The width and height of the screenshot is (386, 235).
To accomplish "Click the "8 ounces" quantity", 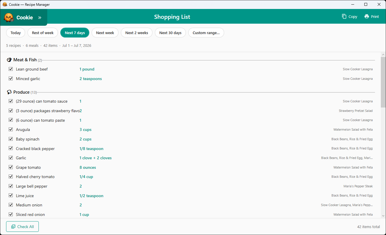I will pos(88,168).
